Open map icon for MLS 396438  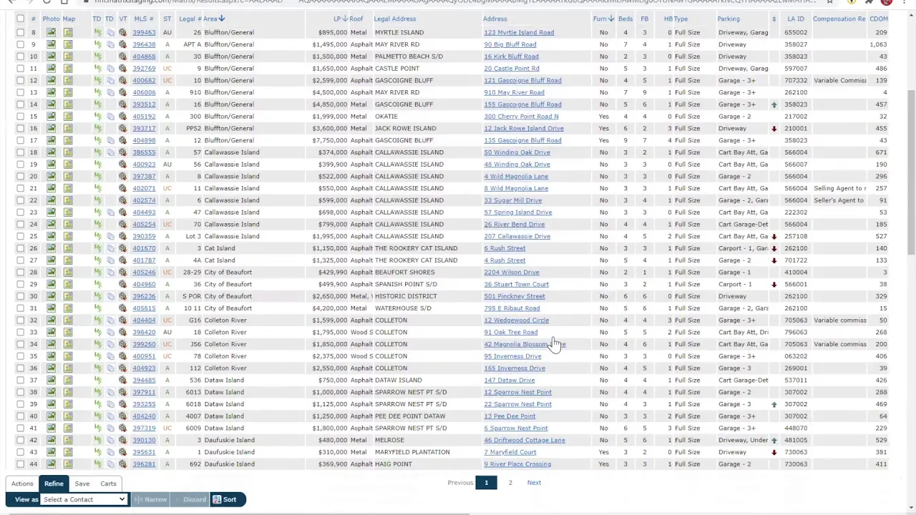coord(68,44)
